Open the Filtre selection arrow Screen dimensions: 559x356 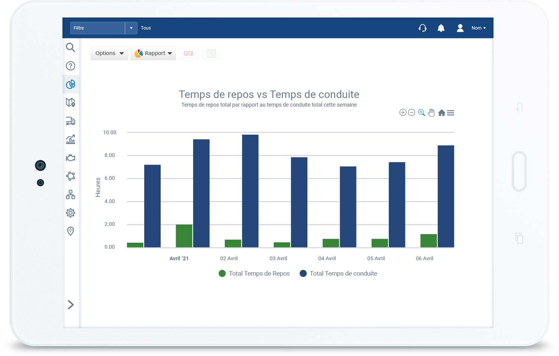point(131,28)
